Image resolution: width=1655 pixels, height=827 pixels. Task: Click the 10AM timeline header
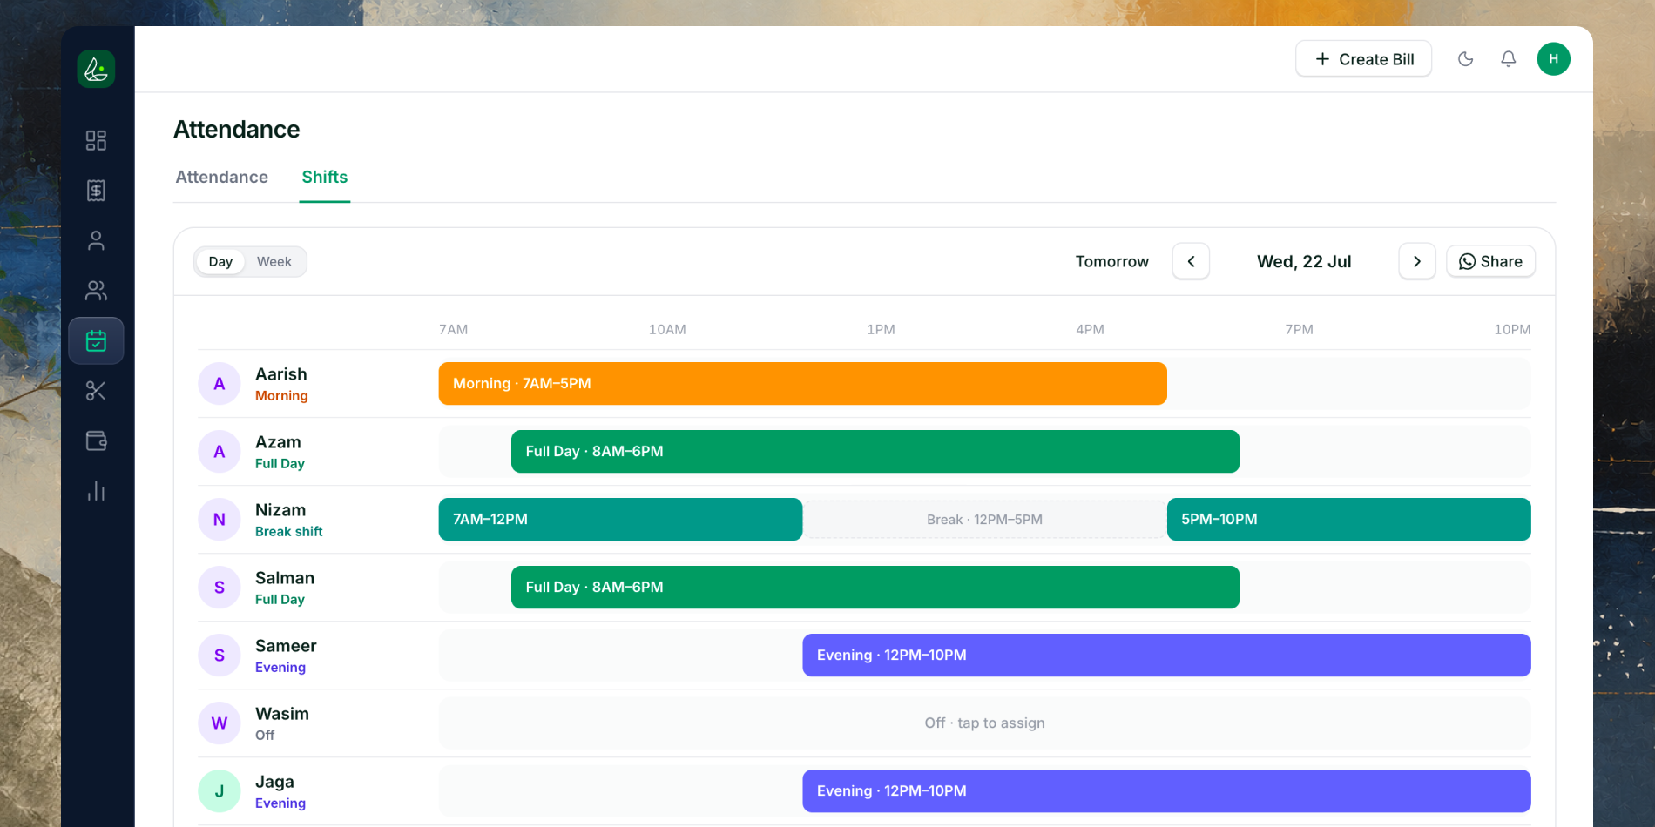click(667, 330)
